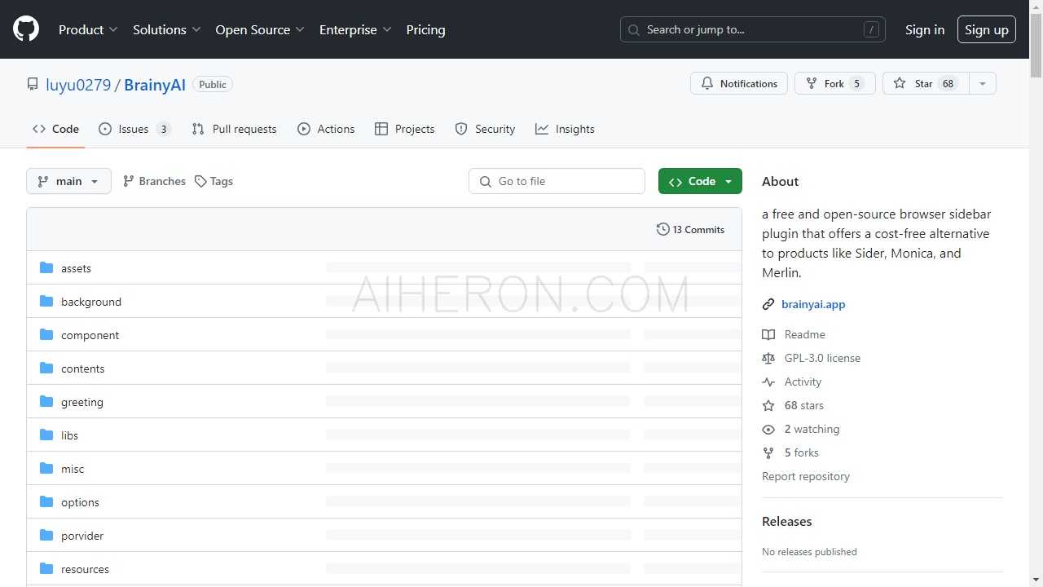Image resolution: width=1043 pixels, height=587 pixels.
Task: View all Branches
Action: (154, 181)
